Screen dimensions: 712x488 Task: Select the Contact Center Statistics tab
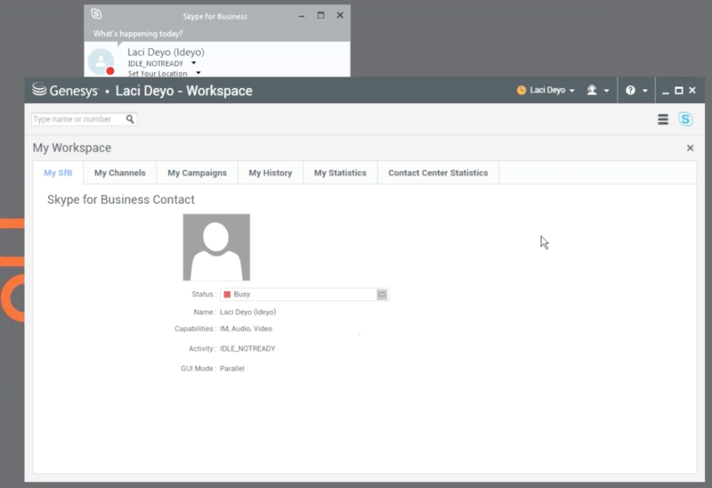(x=438, y=173)
